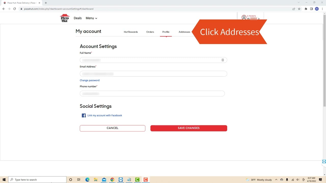The width and height of the screenshot is (326, 183).
Task: Click the CANCEL button
Action: pyautogui.click(x=113, y=128)
